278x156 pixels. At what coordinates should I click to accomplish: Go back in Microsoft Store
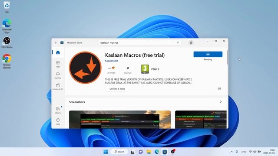click(56, 42)
